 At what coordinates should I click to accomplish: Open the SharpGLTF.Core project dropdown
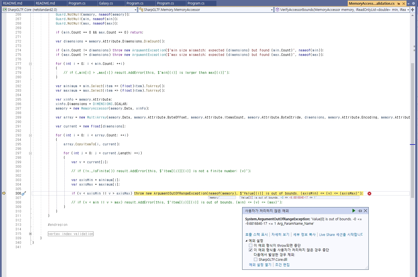click(136, 10)
